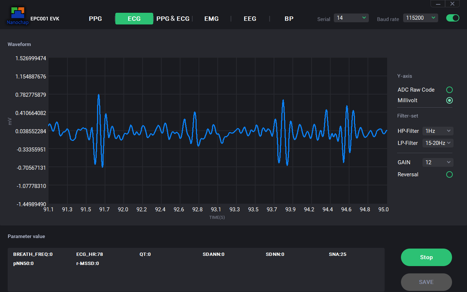Image resolution: width=467 pixels, height=292 pixels.
Task: Click the pNN50:0 value
Action: click(x=23, y=264)
